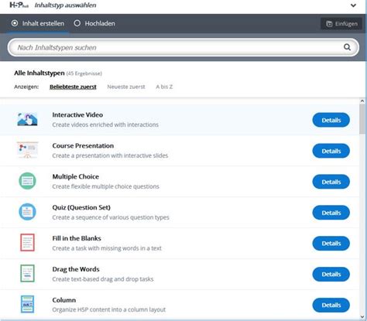Image resolution: width=367 pixels, height=321 pixels.
Task: Select the Course Presentation title
Action: [x=83, y=145]
